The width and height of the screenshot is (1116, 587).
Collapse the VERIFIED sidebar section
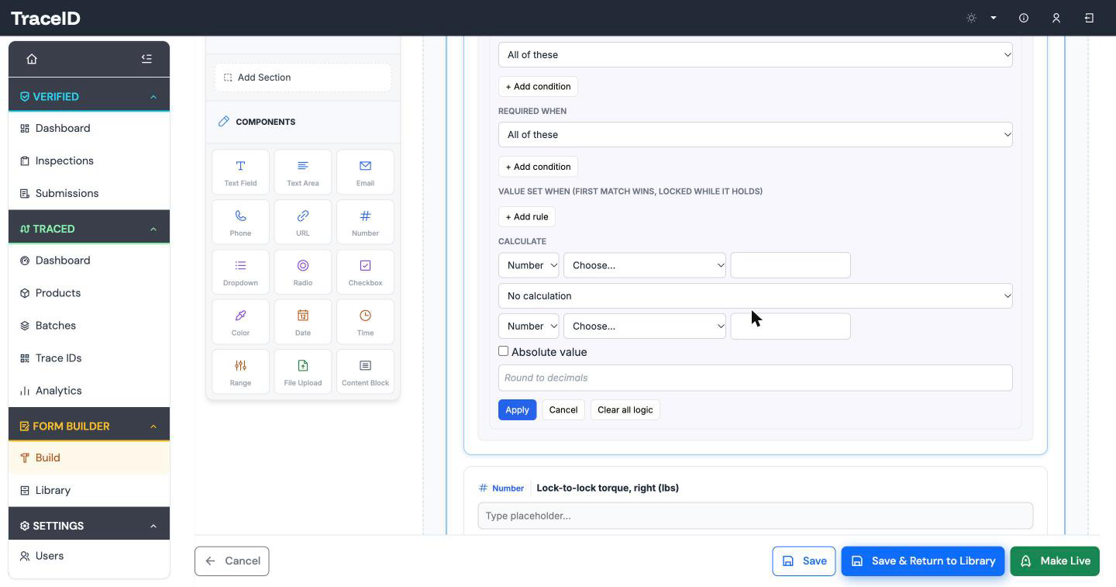pos(153,97)
